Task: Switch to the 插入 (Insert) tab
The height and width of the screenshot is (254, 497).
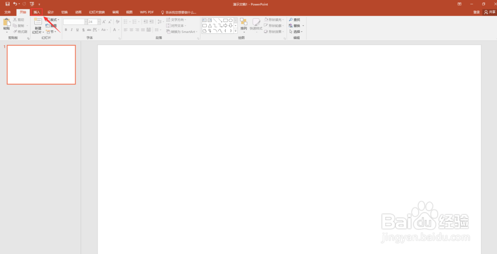Action: coord(37,12)
